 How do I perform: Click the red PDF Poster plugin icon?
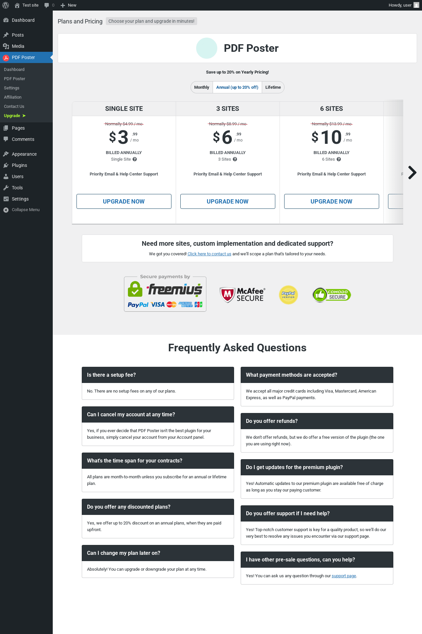coord(6,58)
